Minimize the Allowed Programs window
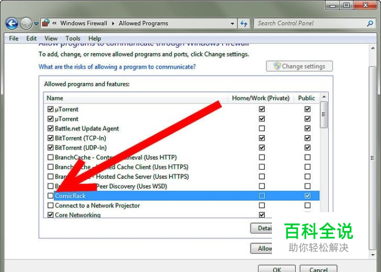Image resolution: width=381 pixels, height=272 pixels. (x=333, y=5)
